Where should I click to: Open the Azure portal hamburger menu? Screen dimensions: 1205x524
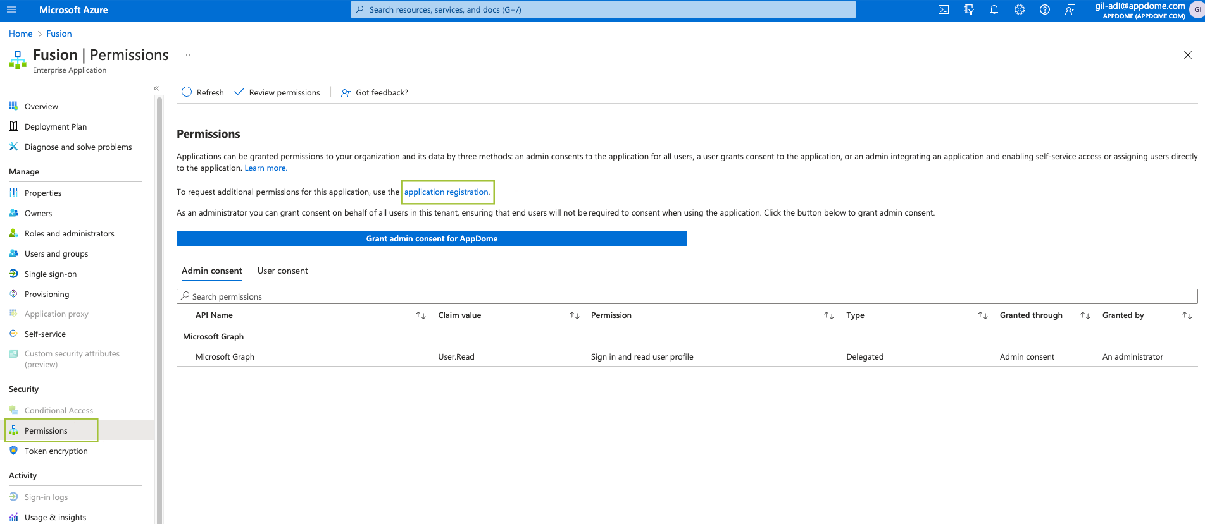pyautogui.click(x=11, y=9)
